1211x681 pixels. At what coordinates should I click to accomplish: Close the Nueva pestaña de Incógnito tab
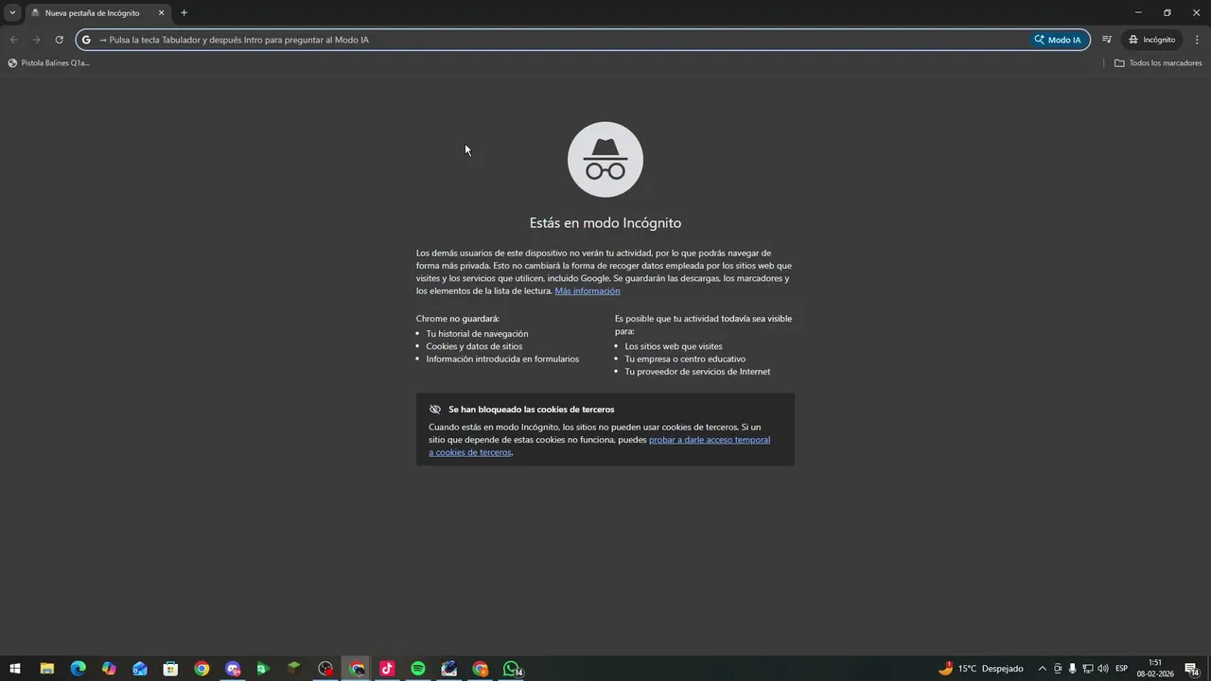pos(161,13)
